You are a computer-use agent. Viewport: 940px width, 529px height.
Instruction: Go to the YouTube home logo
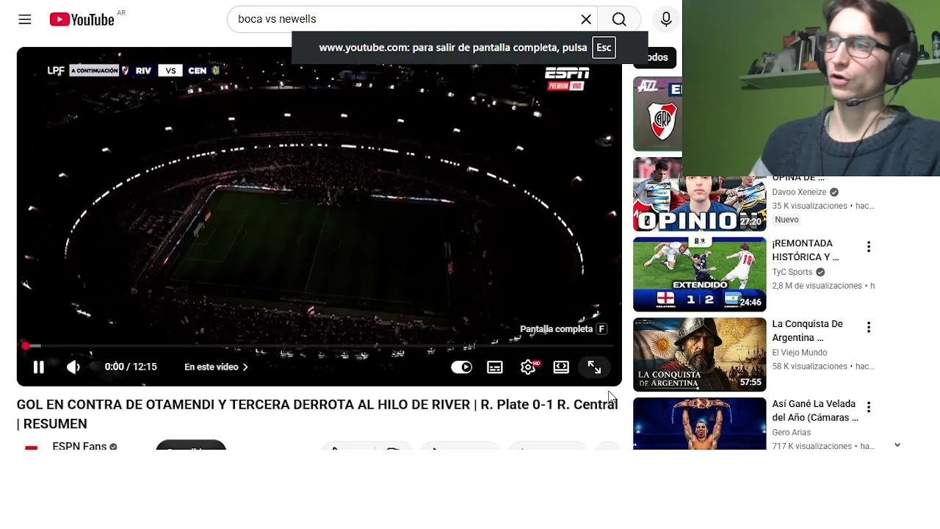[x=82, y=20]
